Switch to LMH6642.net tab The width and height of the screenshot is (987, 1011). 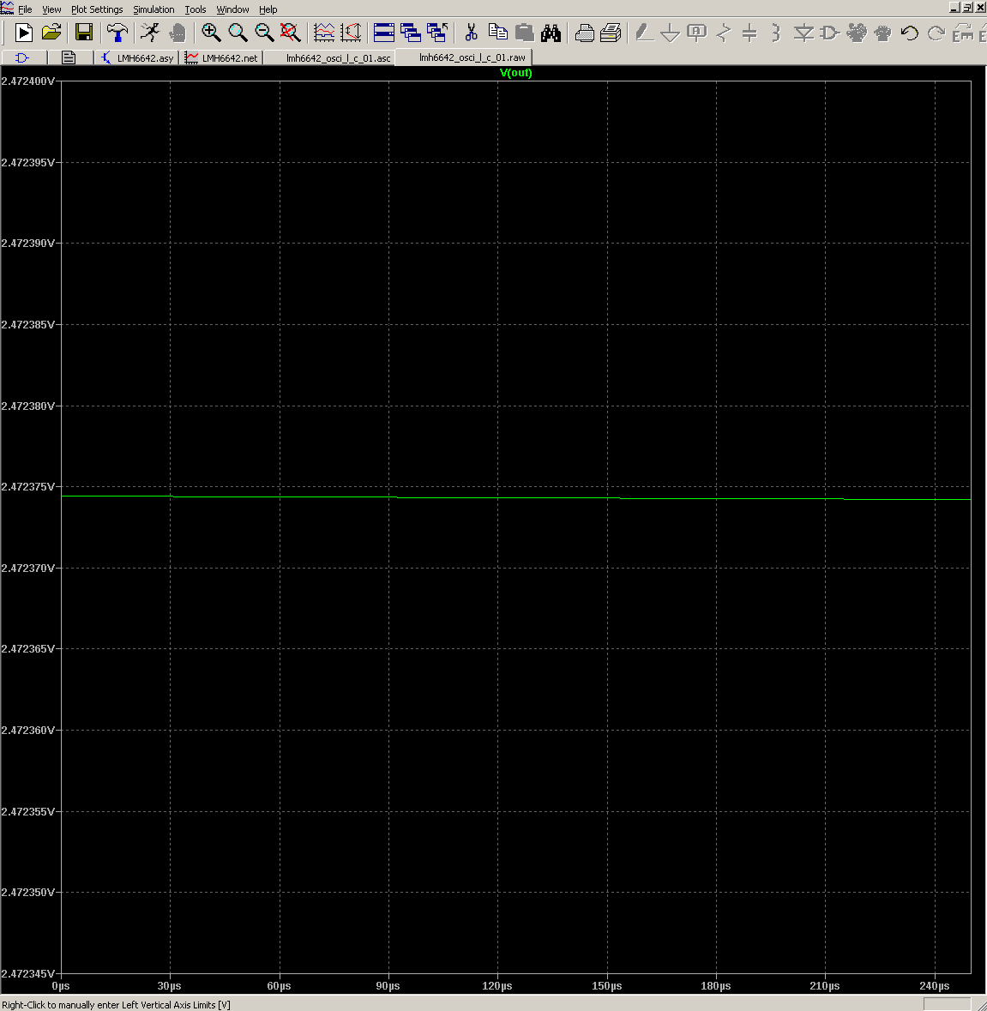pyautogui.click(x=222, y=58)
